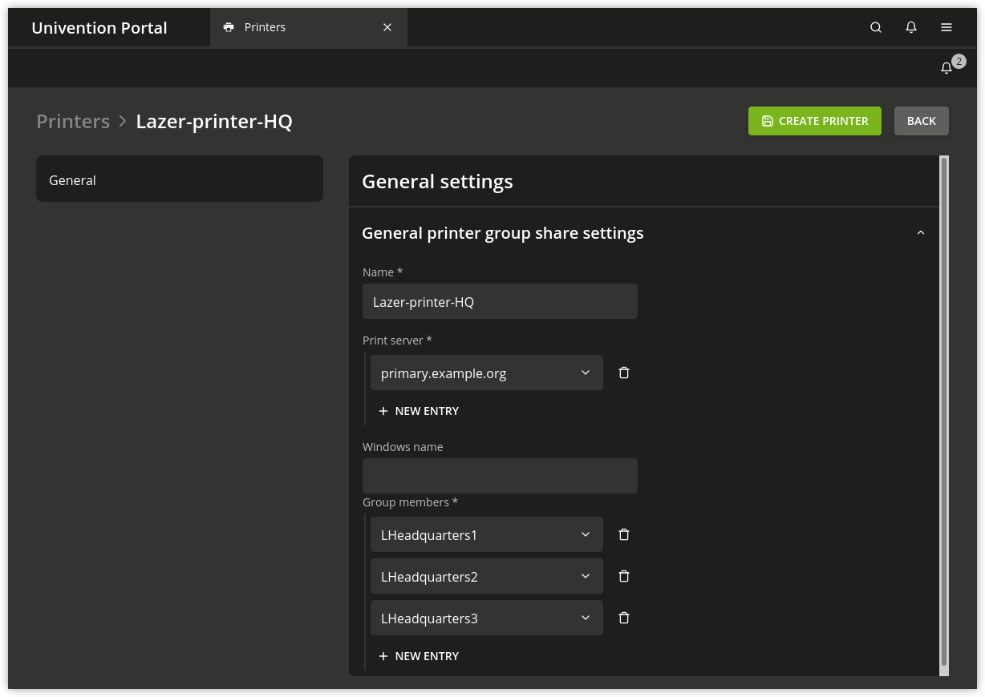985x697 pixels.
Task: Go to Printers breadcrumb link
Action: pos(73,122)
